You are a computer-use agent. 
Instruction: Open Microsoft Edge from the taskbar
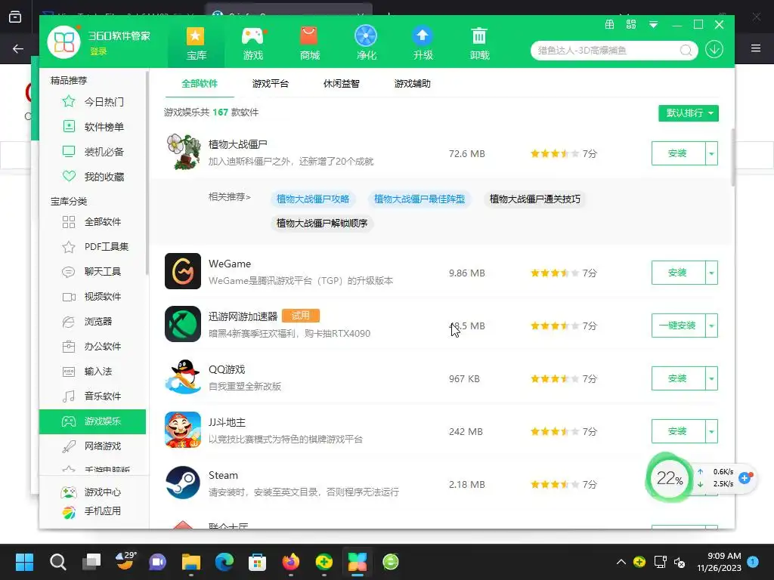click(x=224, y=562)
